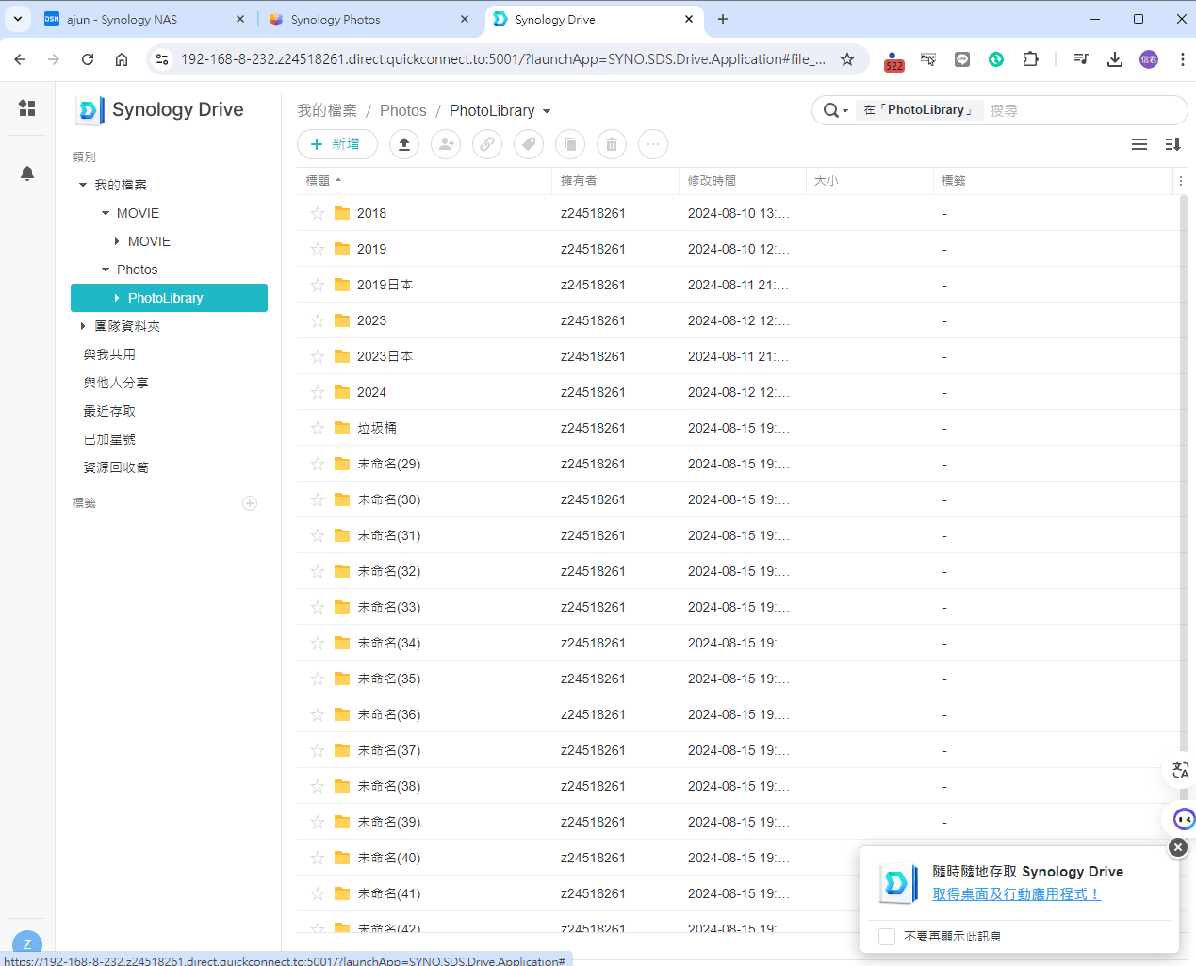Star the 2019日本 folder
Viewport: 1196px width, 966px height.
tap(318, 285)
